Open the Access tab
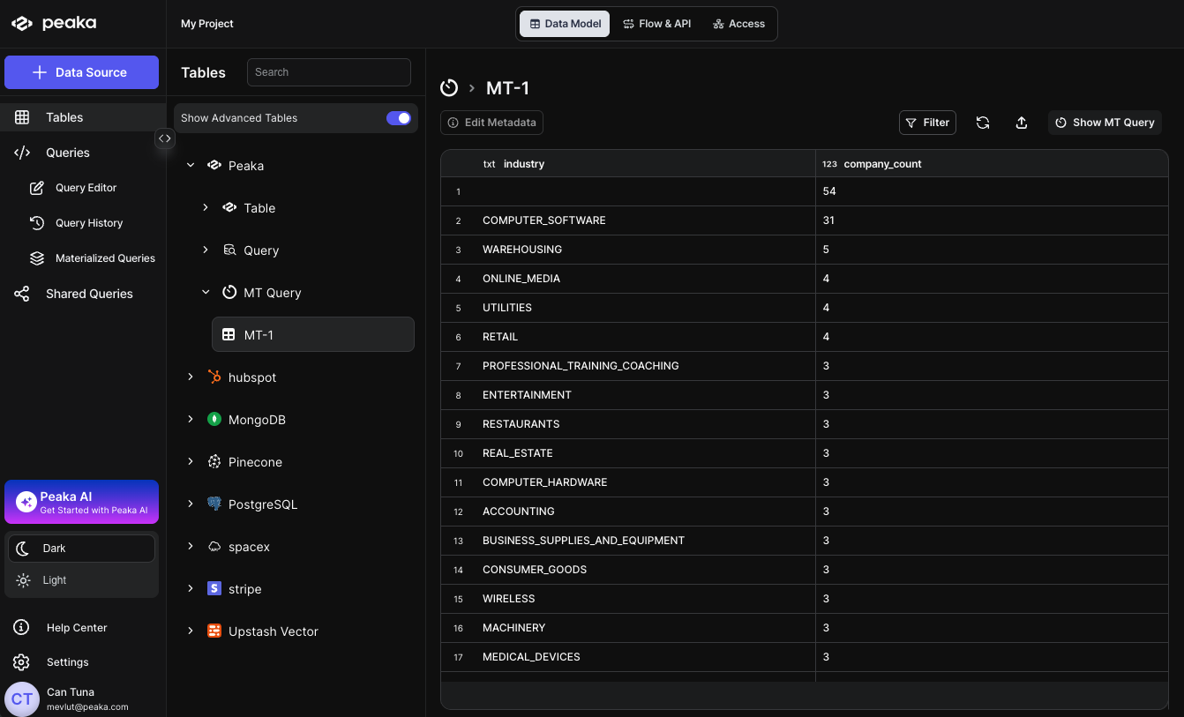This screenshot has height=717, width=1184. coord(738,24)
